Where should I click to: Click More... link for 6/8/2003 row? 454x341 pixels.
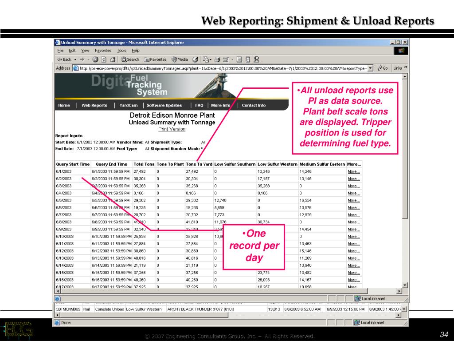coord(353,222)
